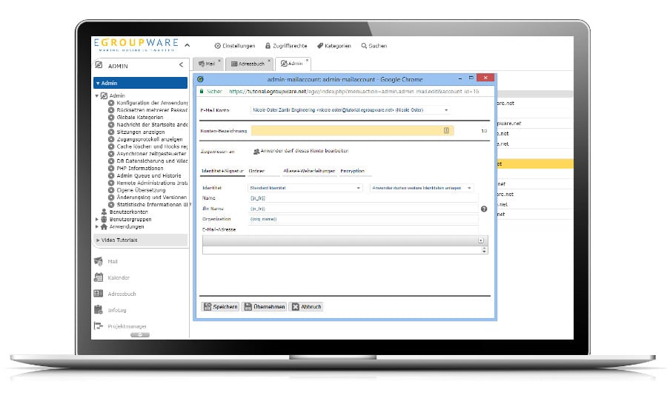
Task: Click the help question mark icon
Action: tap(484, 209)
